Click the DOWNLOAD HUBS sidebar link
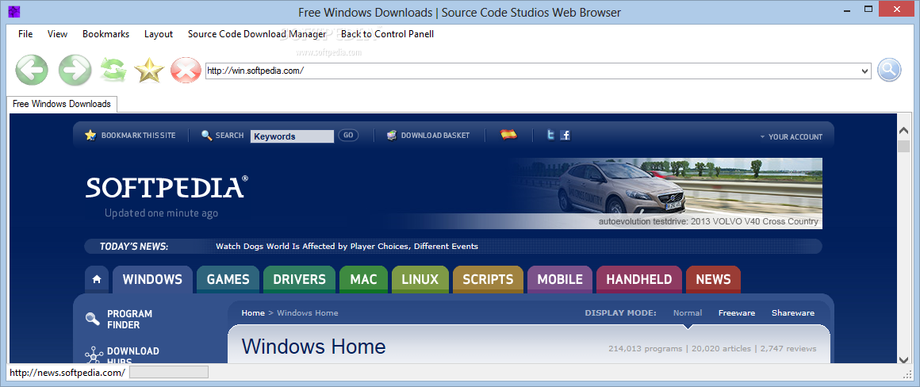920x387 pixels. 132,356
